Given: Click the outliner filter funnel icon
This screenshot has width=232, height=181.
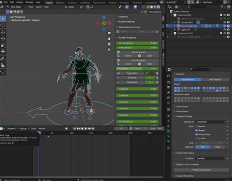Looking at the screenshot, I should (x=222, y=7).
